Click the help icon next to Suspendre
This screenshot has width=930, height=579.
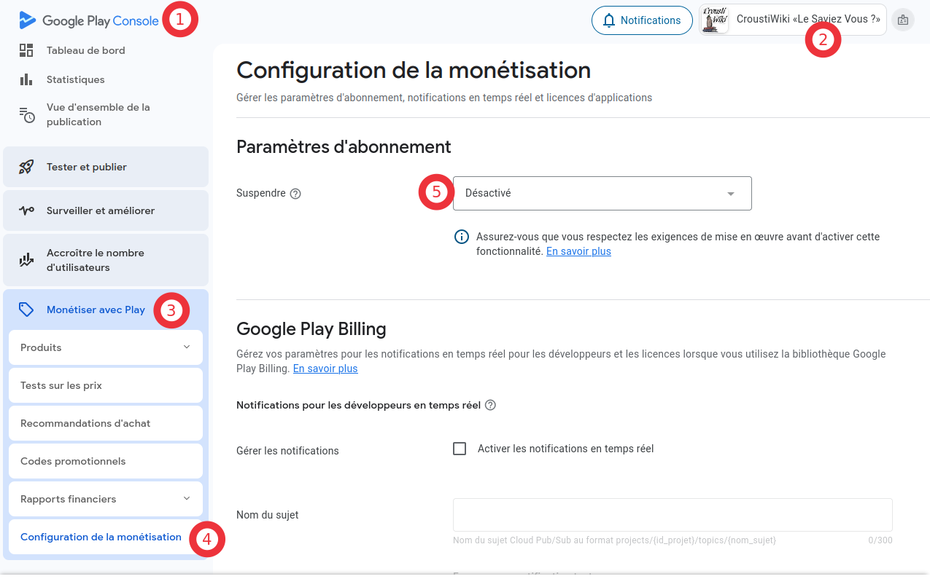(x=295, y=194)
